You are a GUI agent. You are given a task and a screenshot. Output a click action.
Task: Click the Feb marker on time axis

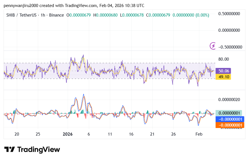[199, 134]
